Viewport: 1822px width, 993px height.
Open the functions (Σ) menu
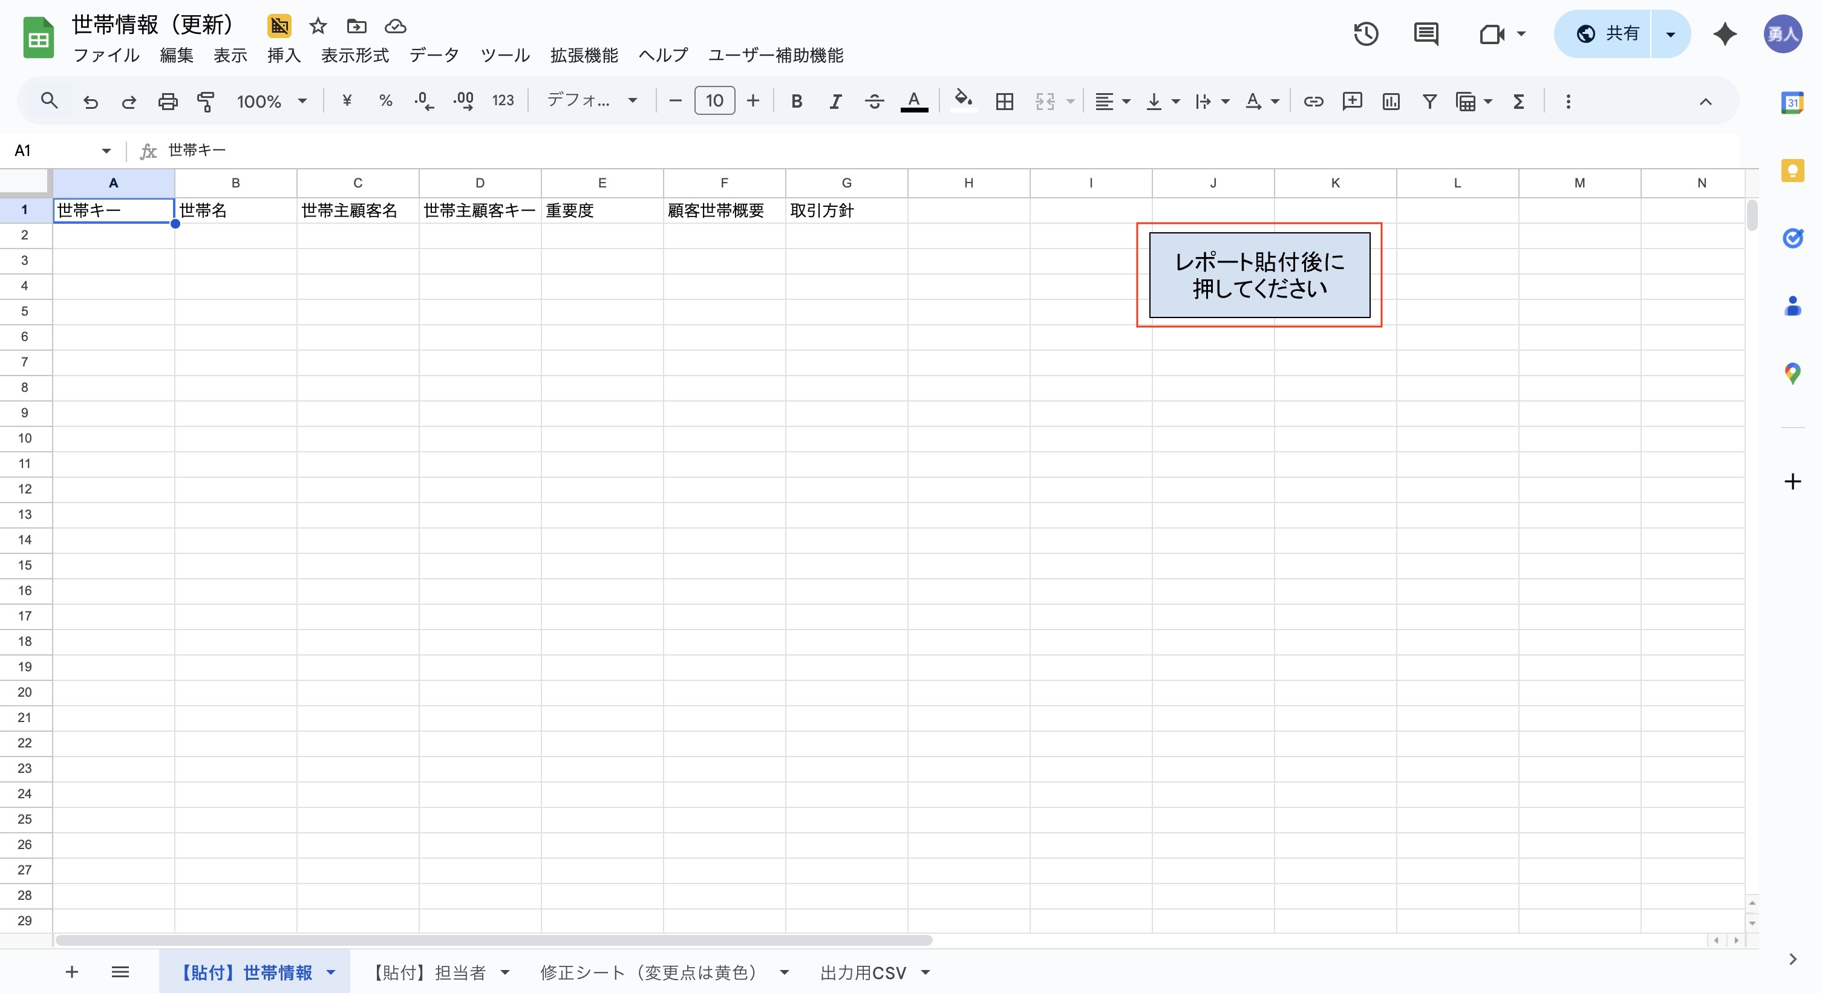pyautogui.click(x=1520, y=102)
